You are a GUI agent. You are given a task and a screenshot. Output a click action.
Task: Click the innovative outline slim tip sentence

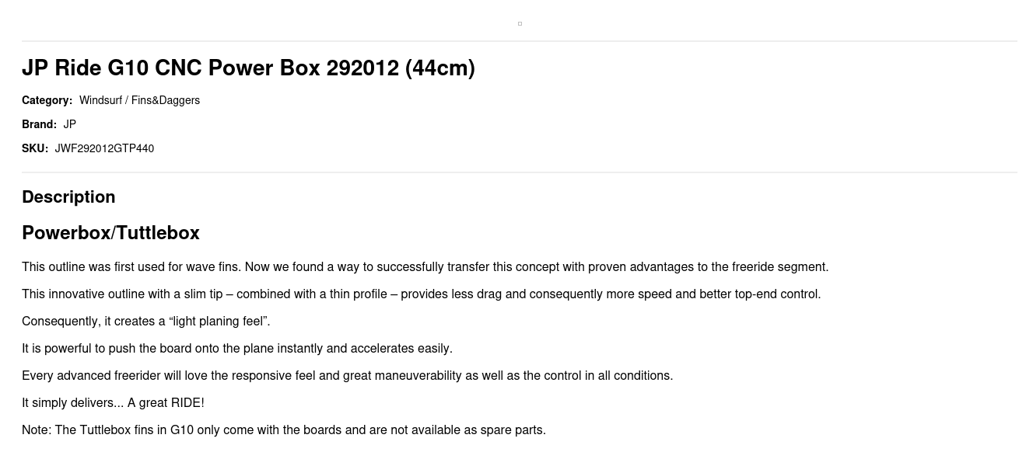point(422,294)
